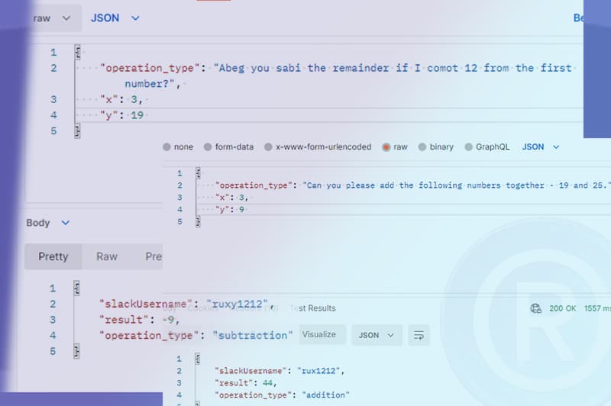Switch to the Visualize response tab
Screen dimensions: 611x406
click(322, 335)
